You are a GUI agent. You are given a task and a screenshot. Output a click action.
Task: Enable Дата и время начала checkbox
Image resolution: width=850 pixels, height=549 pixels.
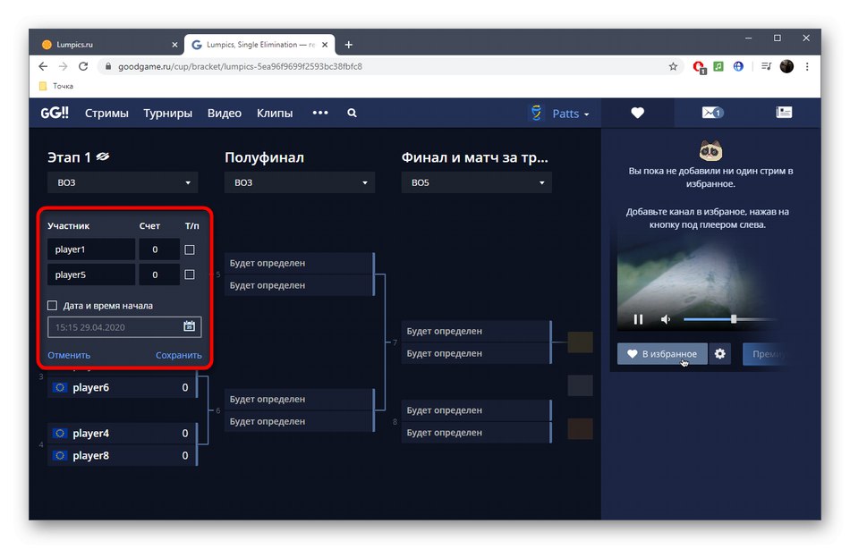(52, 306)
